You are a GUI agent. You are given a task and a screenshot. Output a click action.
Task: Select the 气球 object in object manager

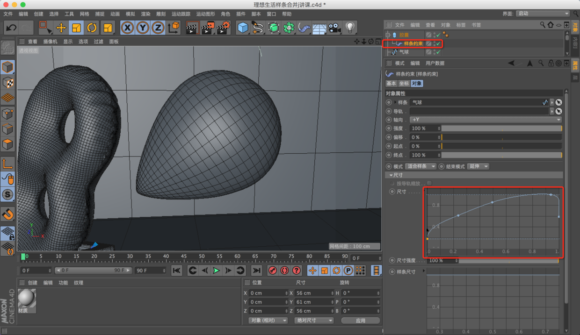tap(404, 52)
